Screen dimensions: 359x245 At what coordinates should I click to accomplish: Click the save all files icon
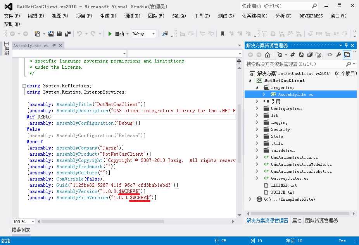tap(68, 34)
